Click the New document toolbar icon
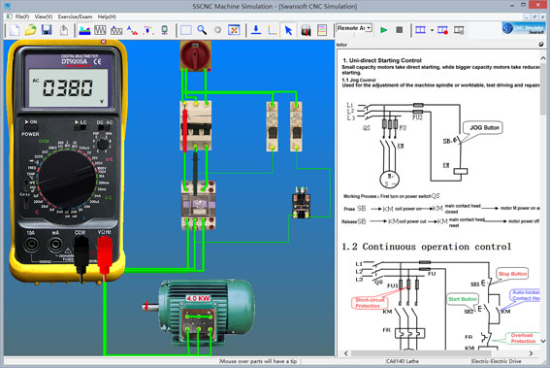The width and height of the screenshot is (550, 368). [15, 30]
